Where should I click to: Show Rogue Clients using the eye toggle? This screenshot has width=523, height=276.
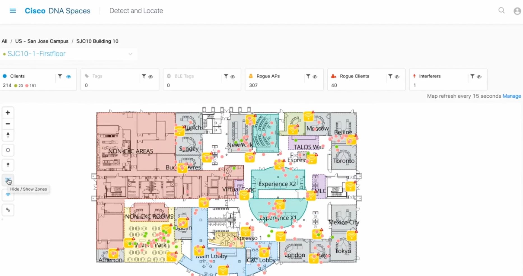(397, 76)
